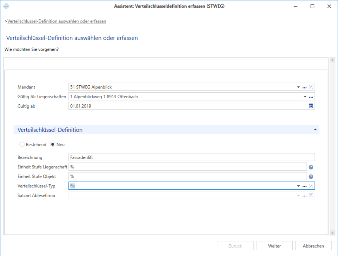Open Liegenschaften lookup ellipsis button
This screenshot has height=256, width=338.
[311, 97]
